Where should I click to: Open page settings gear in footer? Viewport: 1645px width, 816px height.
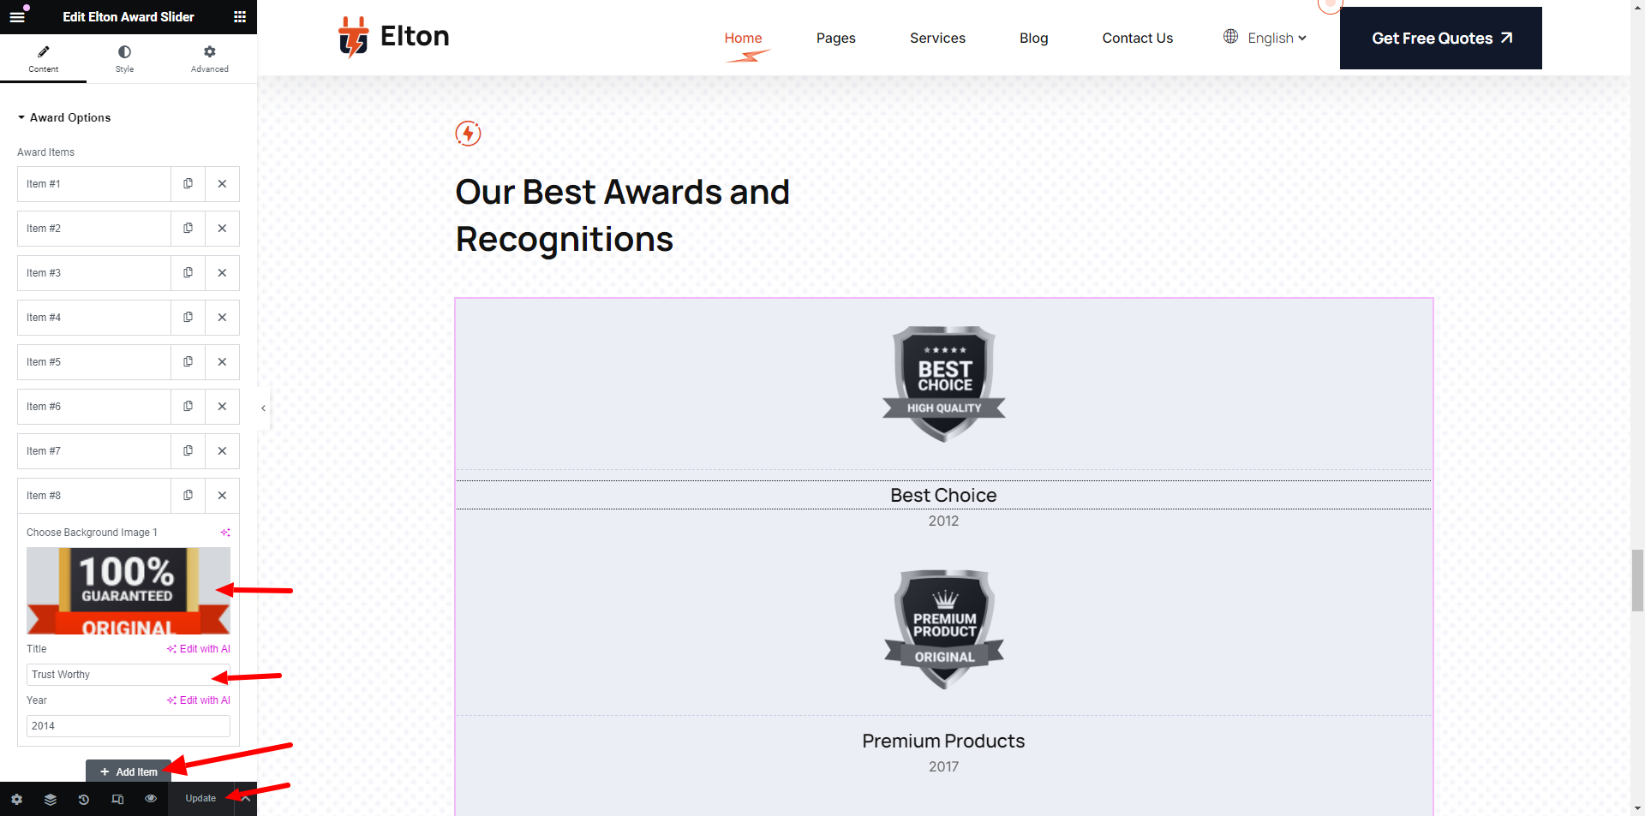pos(17,799)
